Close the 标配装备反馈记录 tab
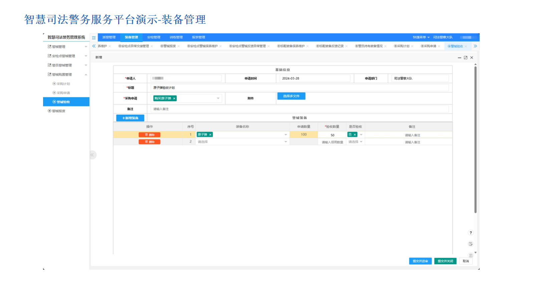Screen dimensions: 534x300 click(x=346, y=46)
